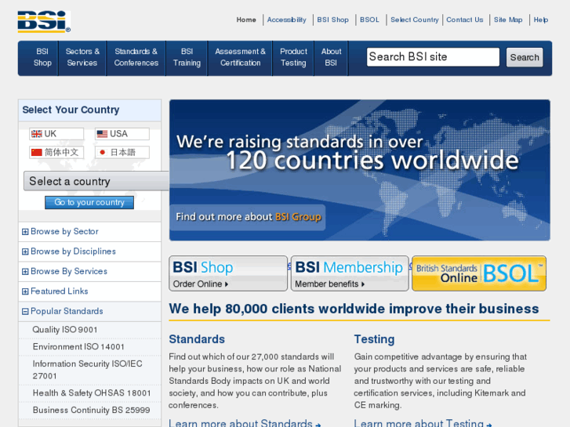
Task: Open BSI Training menu
Action: [x=187, y=57]
